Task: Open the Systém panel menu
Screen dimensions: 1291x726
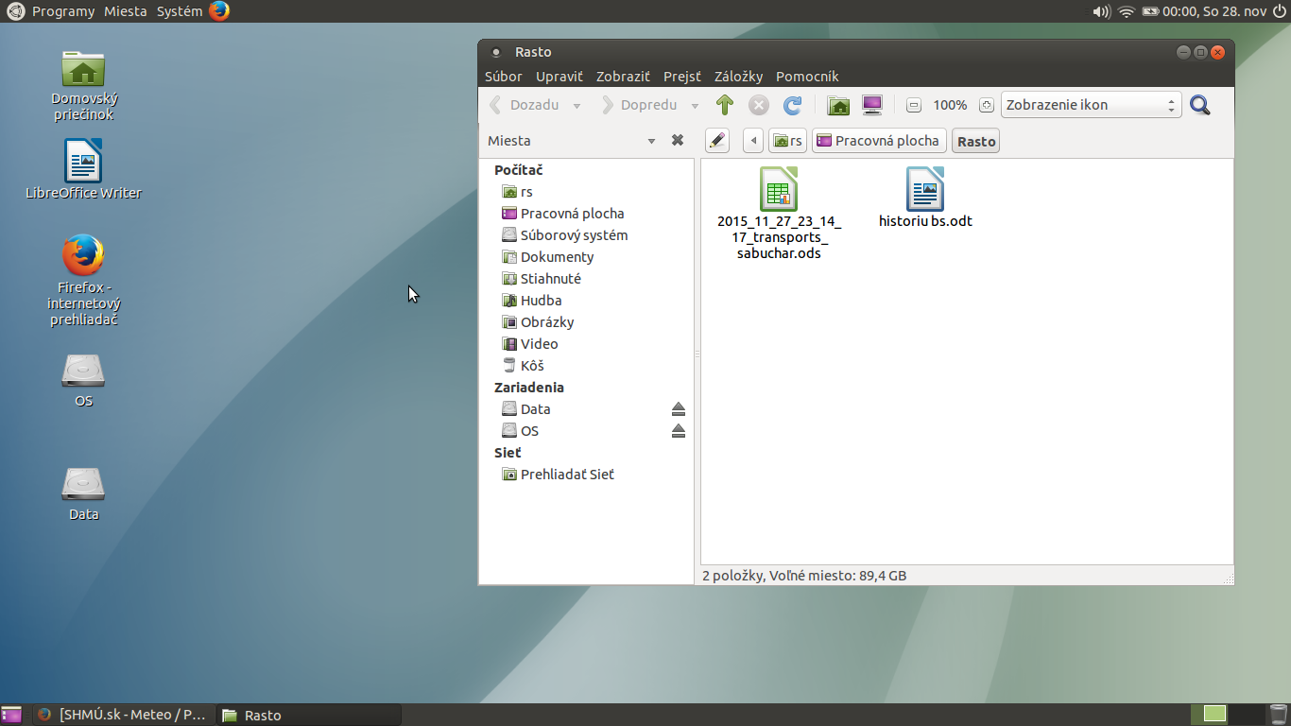Action: [180, 11]
